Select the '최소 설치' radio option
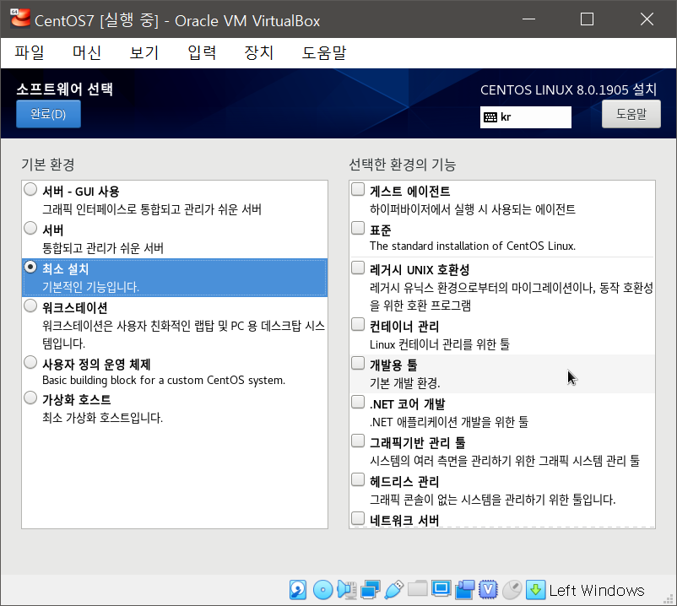This screenshot has height=606, width=677. (x=30, y=267)
